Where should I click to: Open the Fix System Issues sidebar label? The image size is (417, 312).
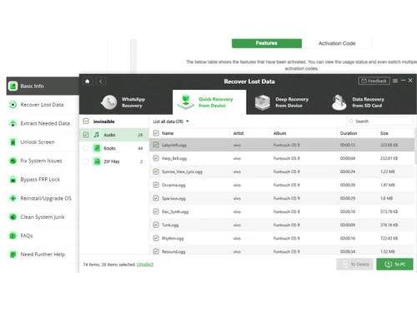pos(41,161)
